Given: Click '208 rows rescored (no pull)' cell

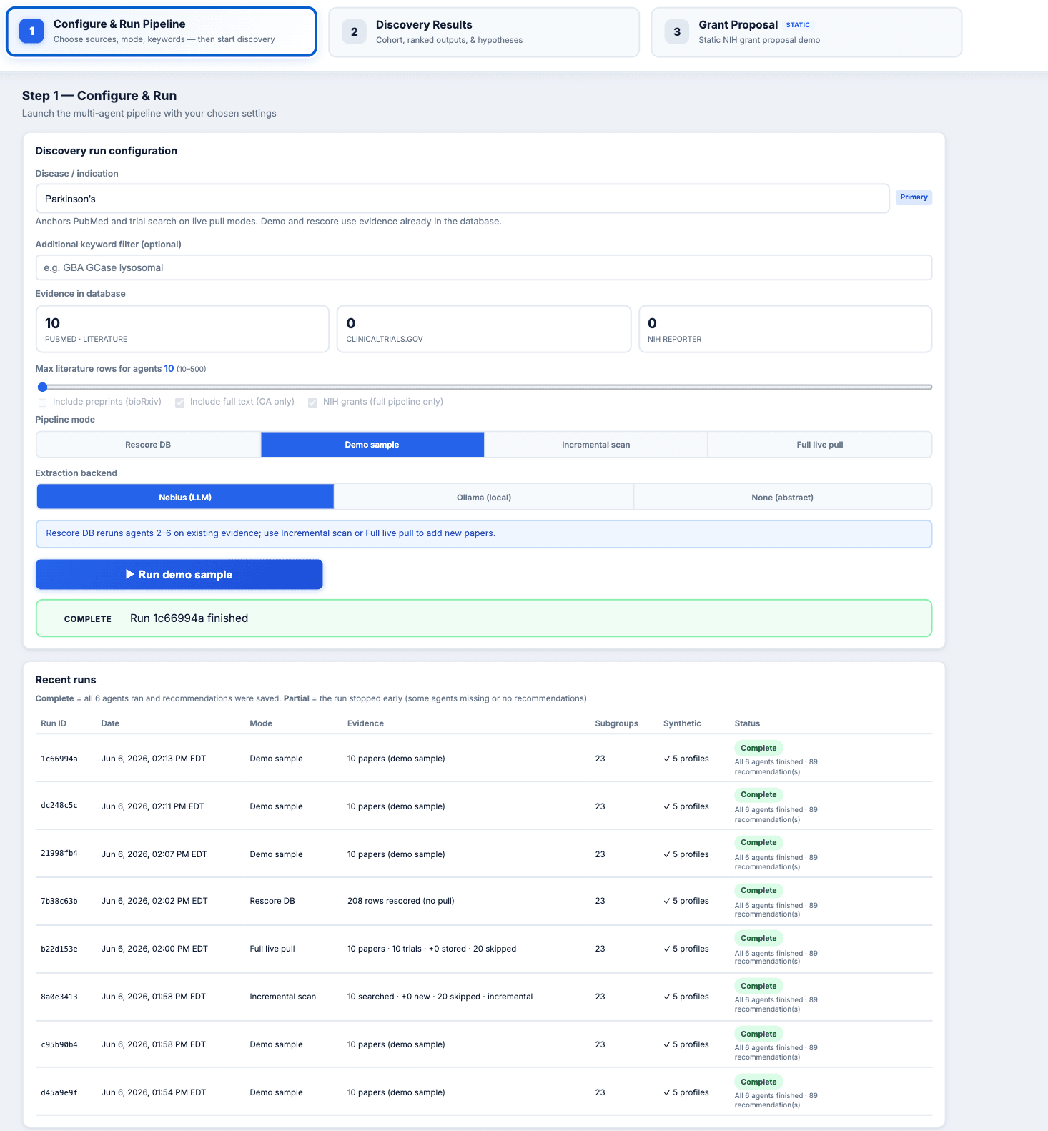Looking at the screenshot, I should point(401,901).
